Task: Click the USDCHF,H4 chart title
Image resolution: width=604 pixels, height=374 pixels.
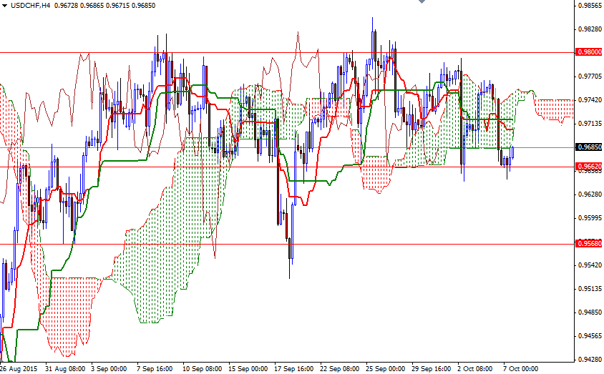Action: click(x=30, y=5)
